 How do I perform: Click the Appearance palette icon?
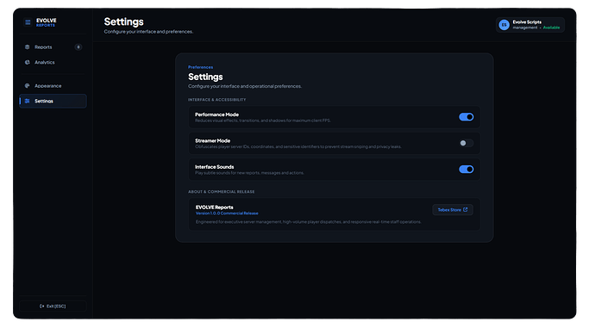tap(27, 85)
